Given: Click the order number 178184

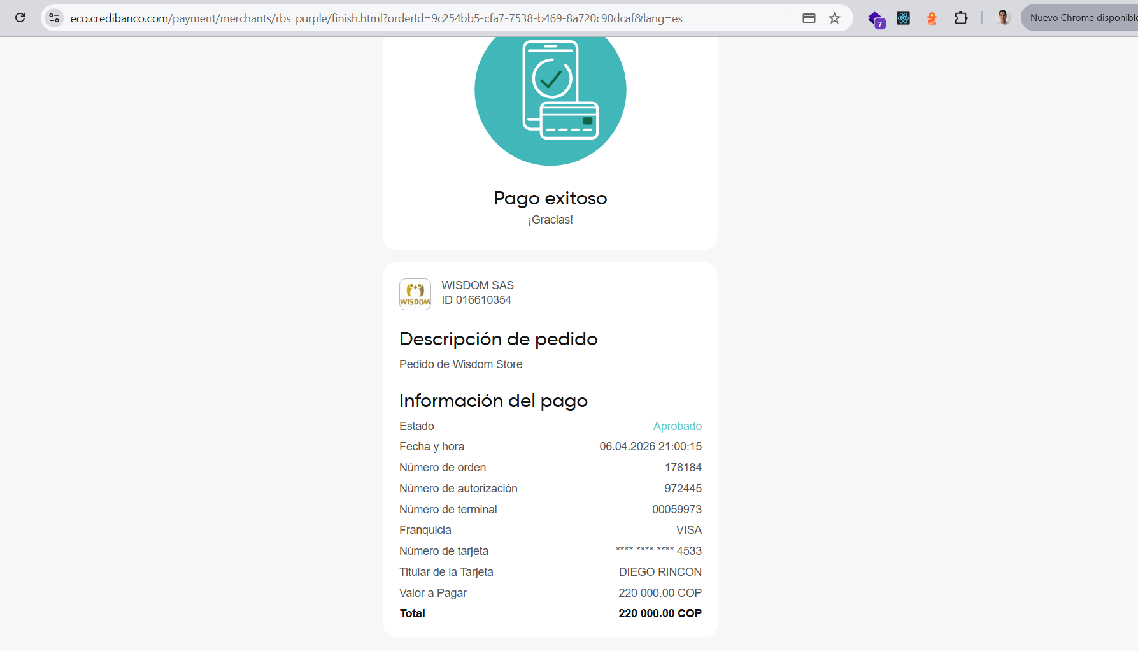Looking at the screenshot, I should (x=683, y=468).
